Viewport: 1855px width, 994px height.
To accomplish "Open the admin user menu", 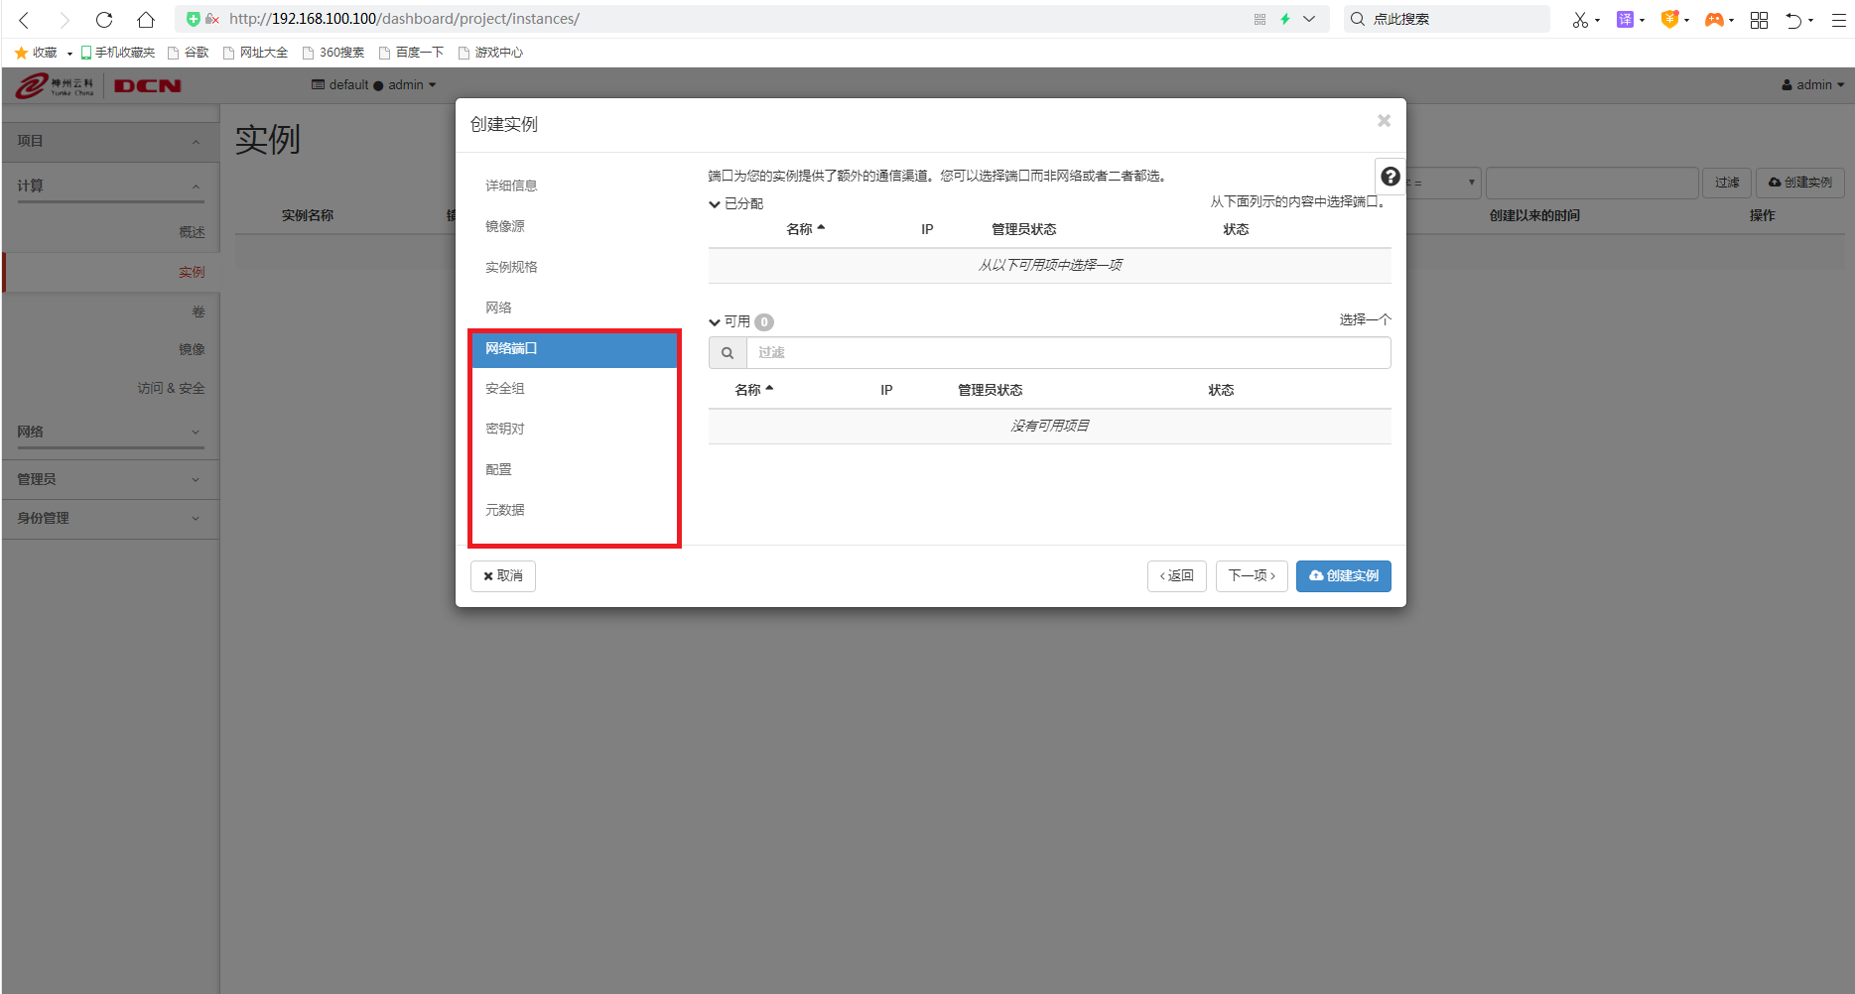I will [x=1813, y=85].
